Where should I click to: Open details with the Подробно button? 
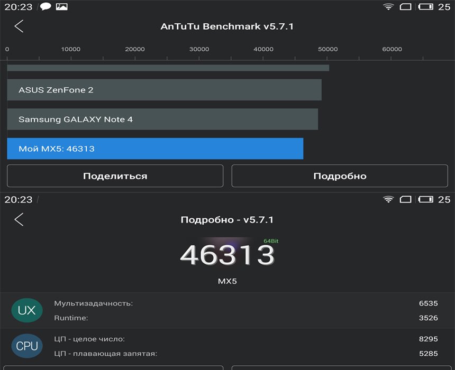click(340, 176)
